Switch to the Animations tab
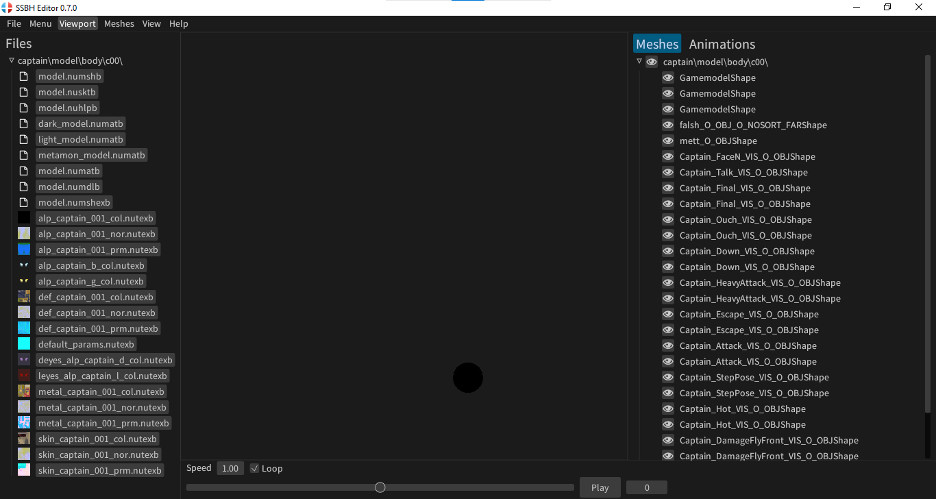Viewport: 936px width, 499px height. [722, 44]
